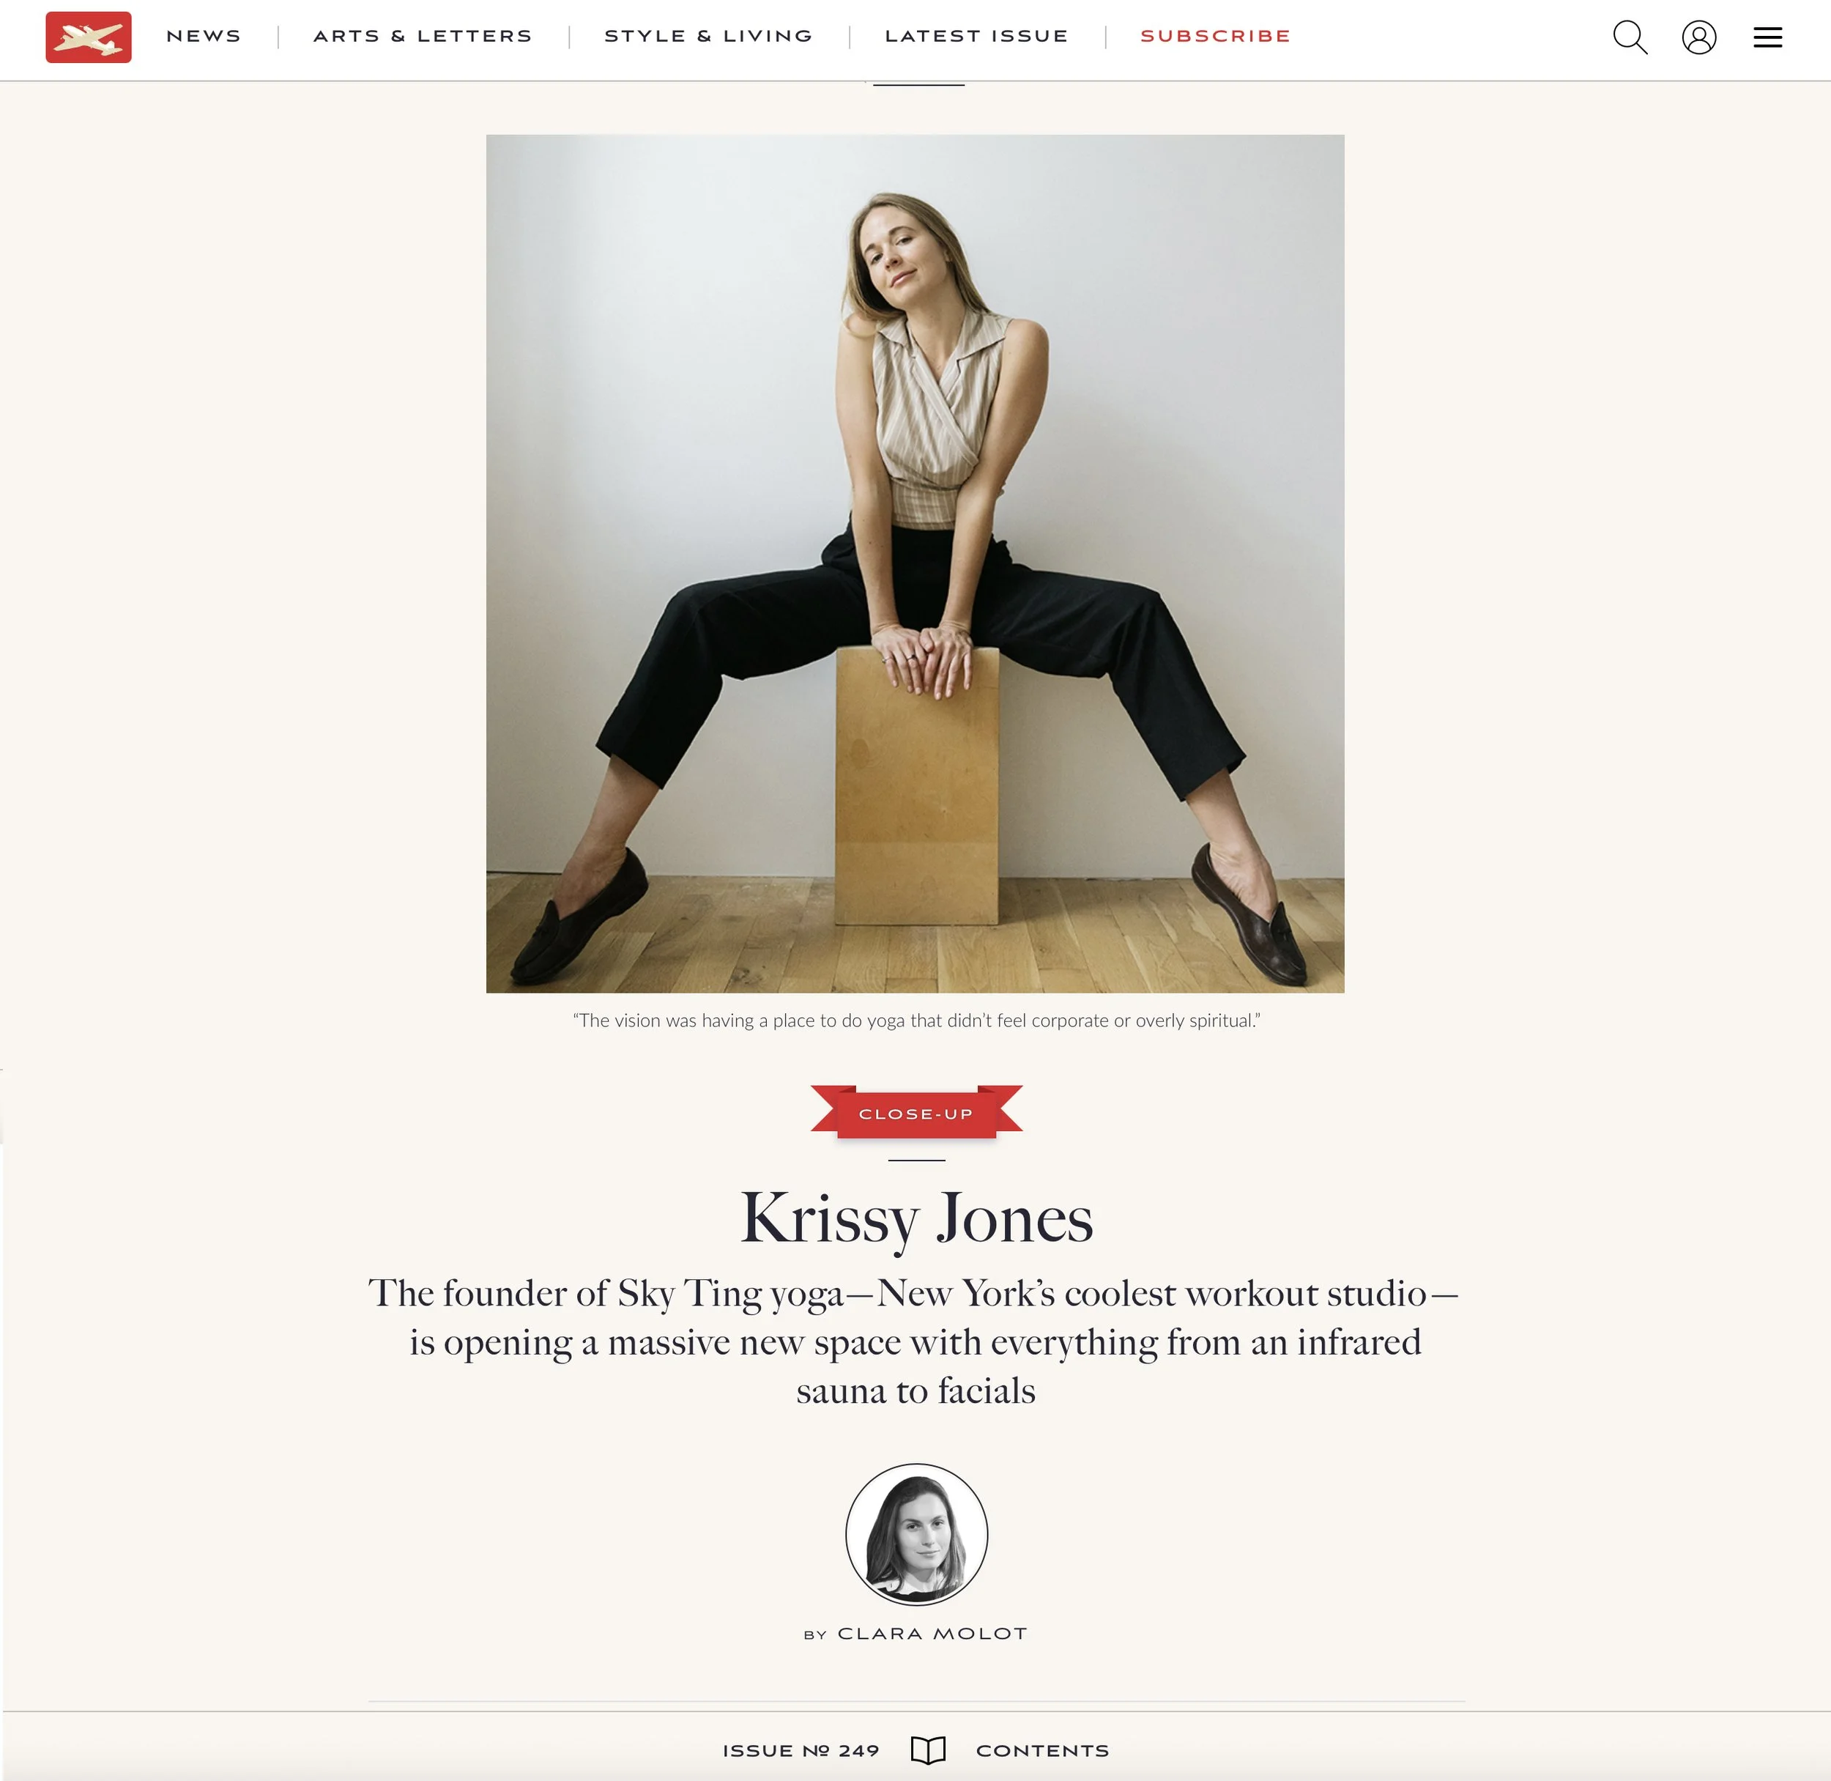Click the photo caption quote text

point(916,1021)
